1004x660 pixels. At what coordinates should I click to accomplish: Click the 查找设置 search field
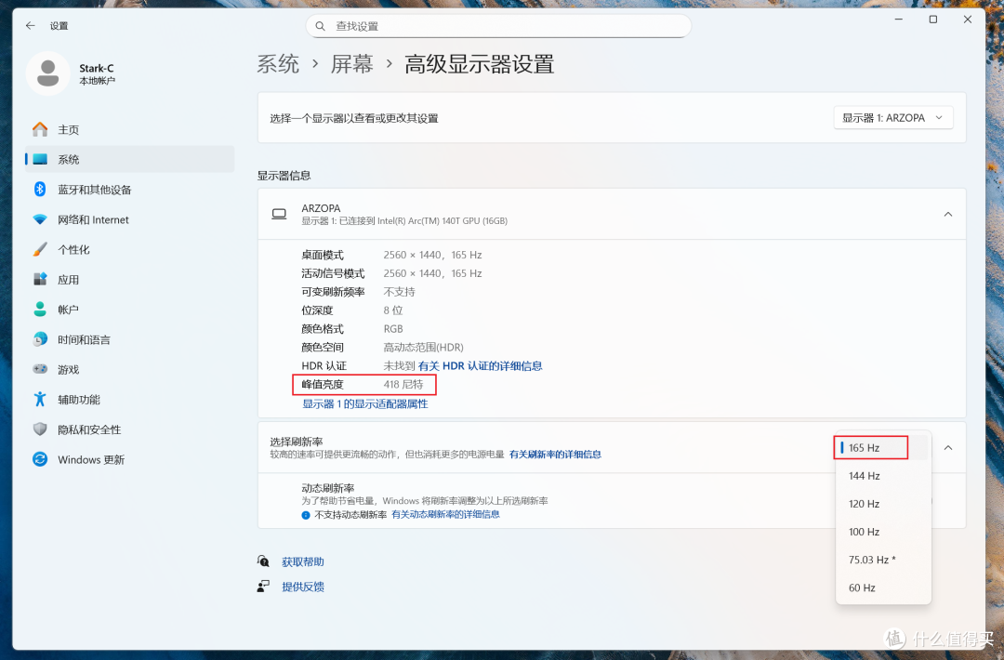point(499,26)
